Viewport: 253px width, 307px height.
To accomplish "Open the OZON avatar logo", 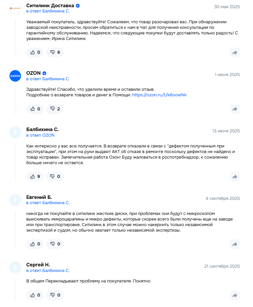I will coord(15,76).
